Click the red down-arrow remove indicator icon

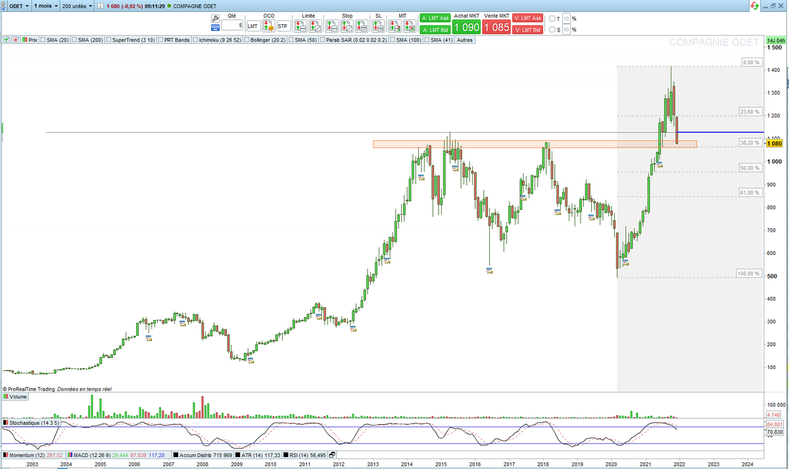[14, 39]
